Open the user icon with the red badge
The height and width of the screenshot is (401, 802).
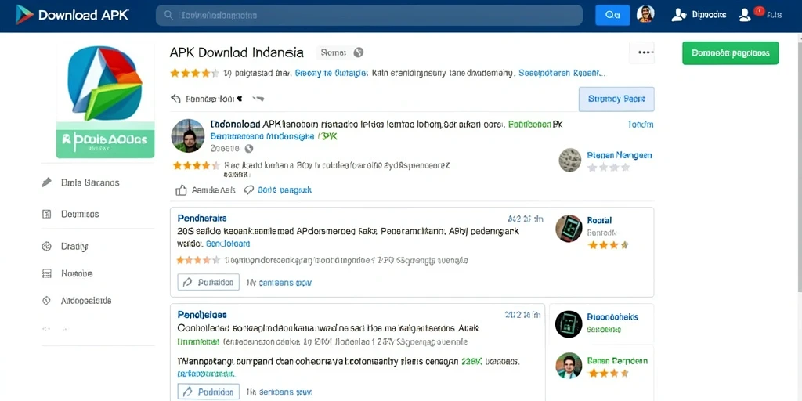[x=745, y=15]
